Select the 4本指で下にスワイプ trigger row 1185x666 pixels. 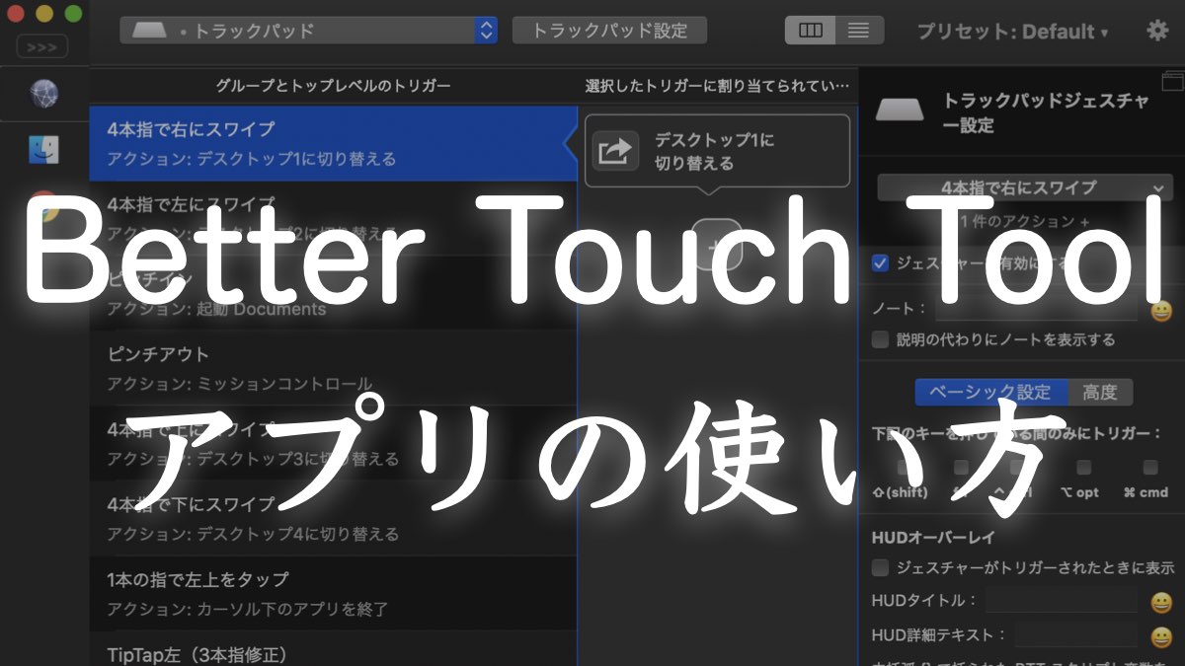[x=333, y=518]
